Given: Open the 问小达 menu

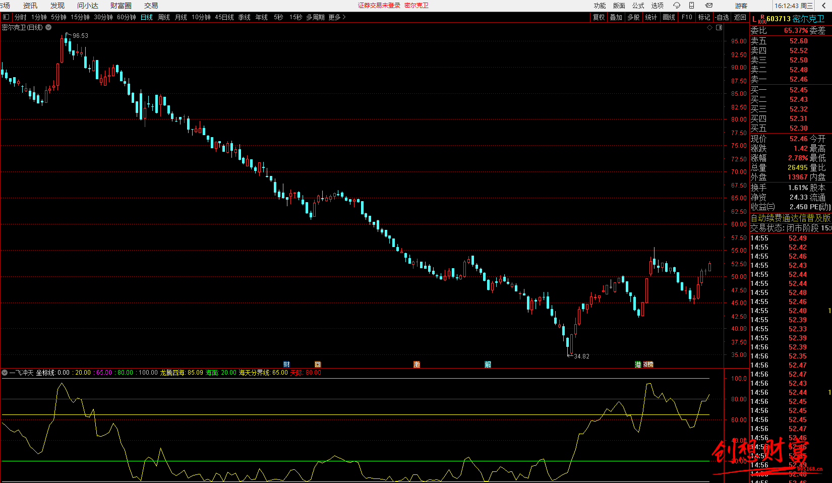Looking at the screenshot, I should pyautogui.click(x=88, y=6).
